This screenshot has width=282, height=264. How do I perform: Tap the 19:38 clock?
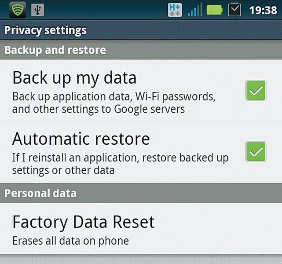263,10
